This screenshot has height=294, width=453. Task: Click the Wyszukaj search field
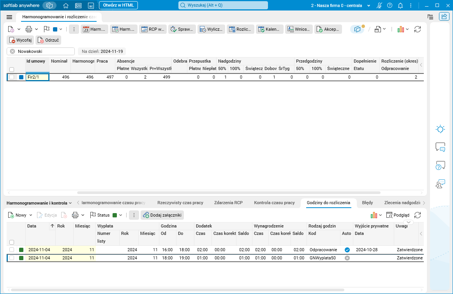pyautogui.click(x=223, y=5)
